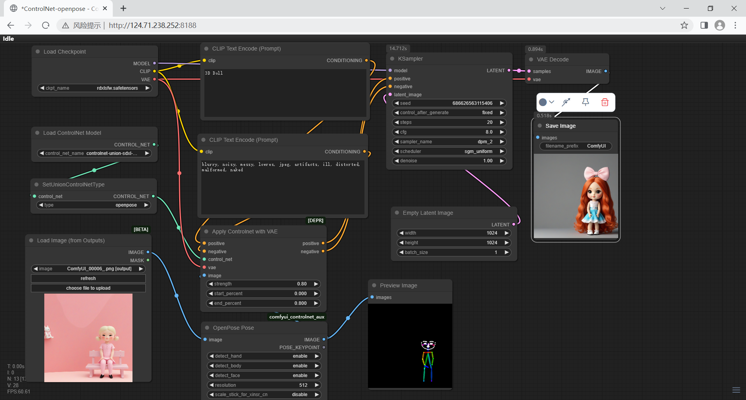Click the browser reload icon
746x400 pixels.
46,25
